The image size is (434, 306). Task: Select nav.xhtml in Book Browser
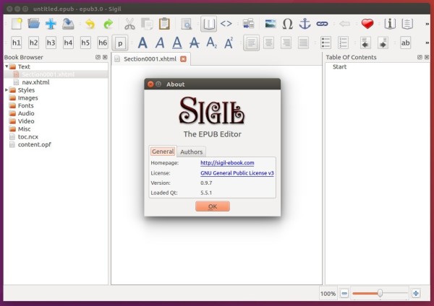pyautogui.click(x=35, y=82)
